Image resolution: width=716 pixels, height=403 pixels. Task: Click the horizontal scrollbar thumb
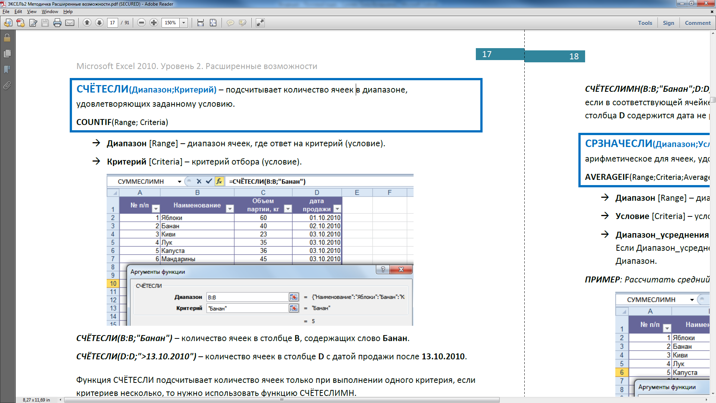point(282,400)
